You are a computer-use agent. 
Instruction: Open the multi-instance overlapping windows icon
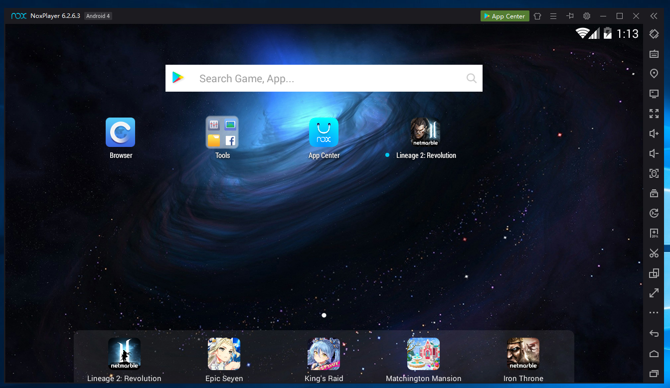654,273
